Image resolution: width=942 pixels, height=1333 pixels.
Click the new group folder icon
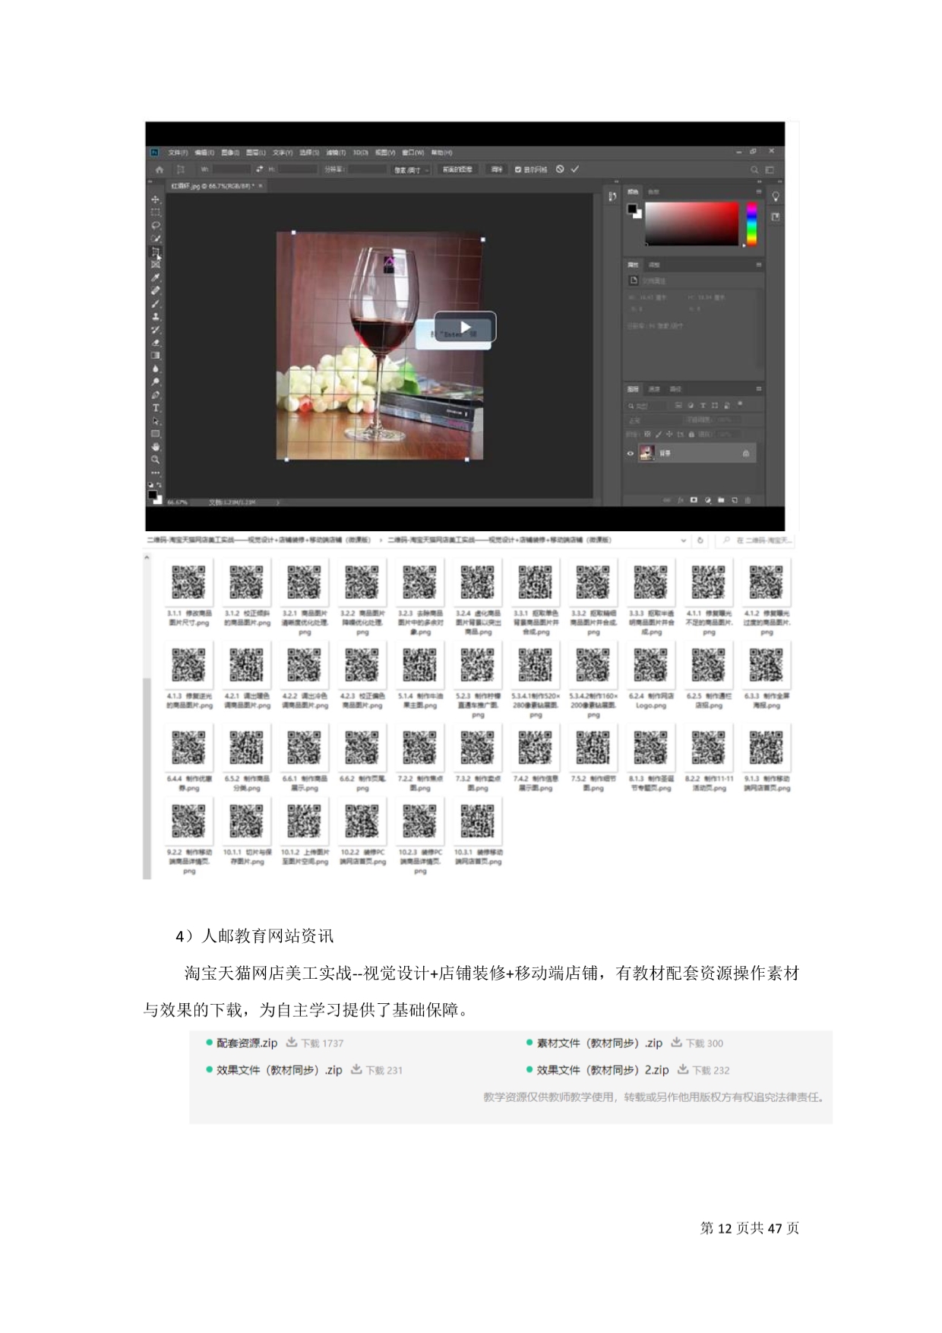pos(721,500)
